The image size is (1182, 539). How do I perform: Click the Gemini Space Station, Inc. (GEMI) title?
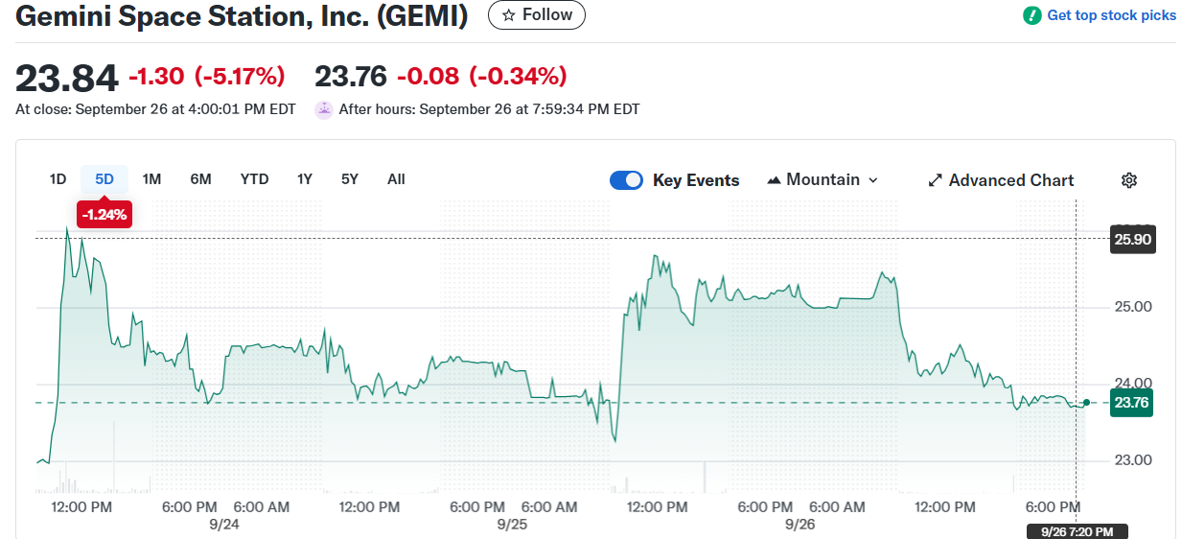pyautogui.click(x=242, y=16)
